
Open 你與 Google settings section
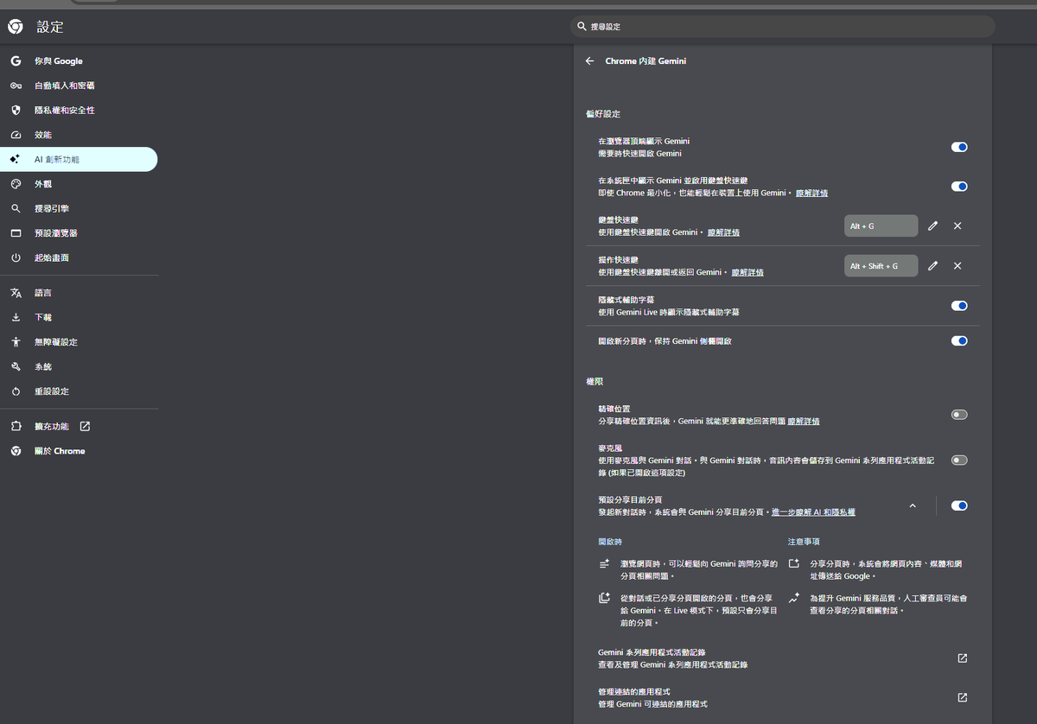pos(79,61)
